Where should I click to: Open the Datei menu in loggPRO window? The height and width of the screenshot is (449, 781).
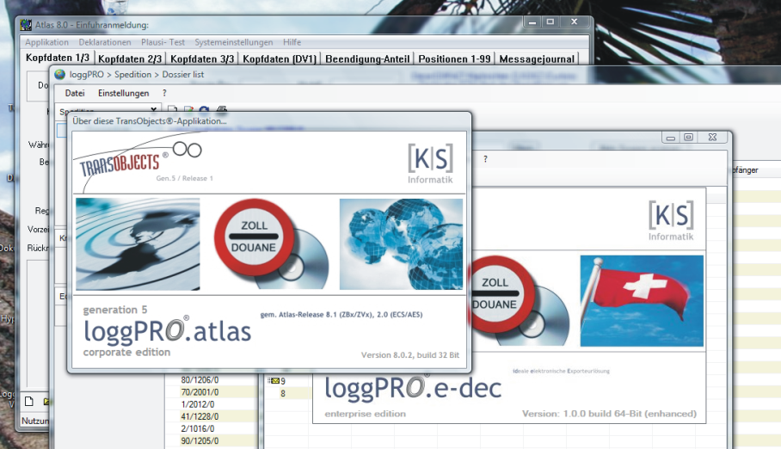[75, 93]
